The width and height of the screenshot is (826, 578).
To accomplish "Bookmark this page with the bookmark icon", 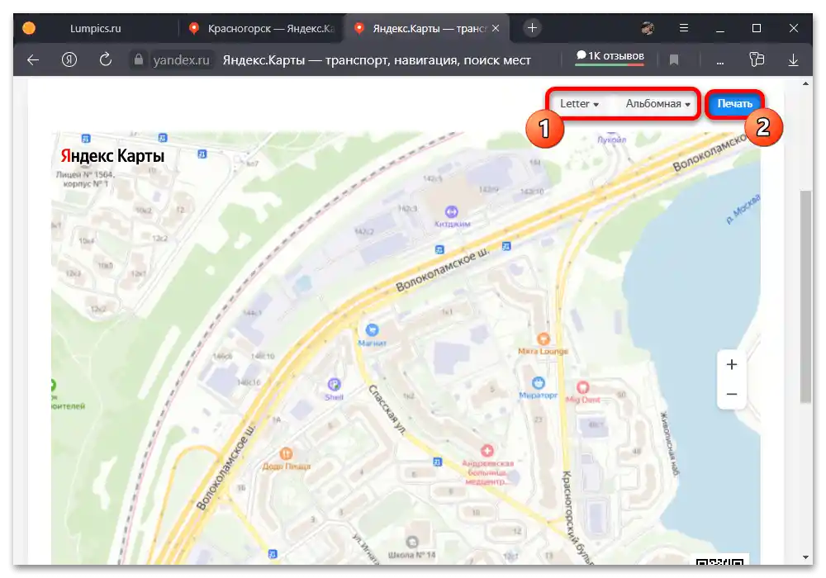I will pos(674,60).
